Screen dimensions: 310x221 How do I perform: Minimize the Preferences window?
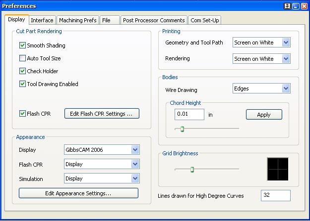[x=296, y=6]
